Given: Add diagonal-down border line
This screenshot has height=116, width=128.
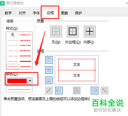Looking at the screenshot, I should tap(105, 91).
